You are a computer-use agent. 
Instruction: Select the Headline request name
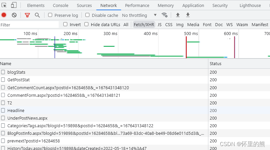click(16, 110)
